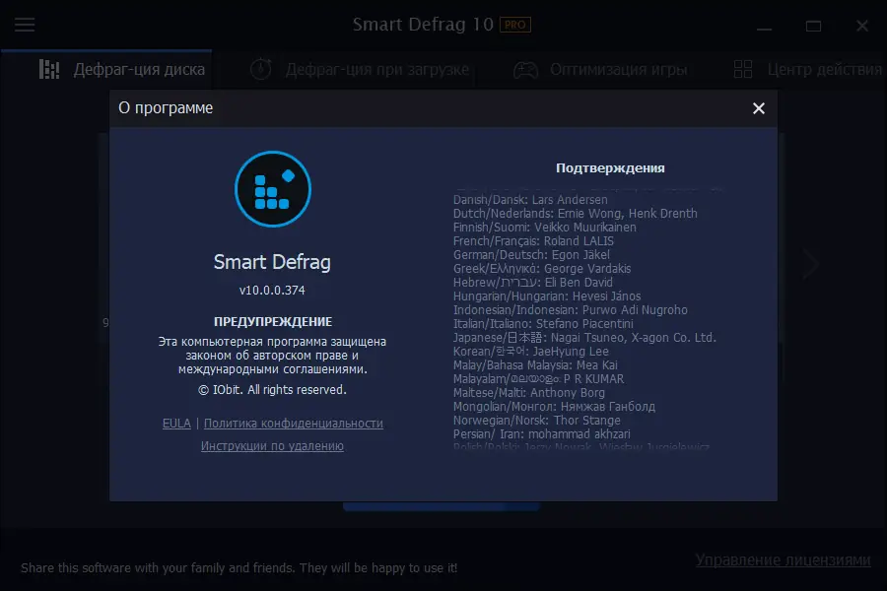This screenshot has width=887, height=591.
Task: Click French/Français: Roland LALIS line
Action: click(533, 241)
